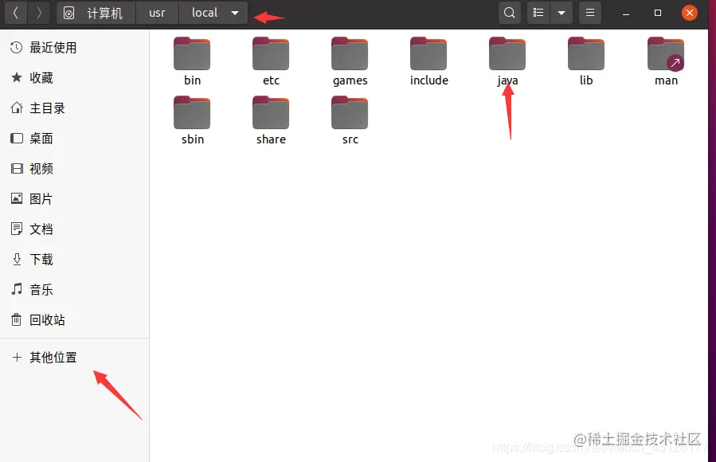Click 其他位置 other locations
This screenshot has height=462, width=716.
click(x=74, y=357)
